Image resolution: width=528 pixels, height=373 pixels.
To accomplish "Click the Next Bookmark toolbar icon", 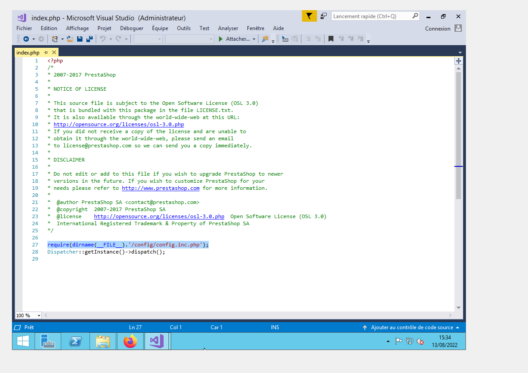I will (351, 39).
